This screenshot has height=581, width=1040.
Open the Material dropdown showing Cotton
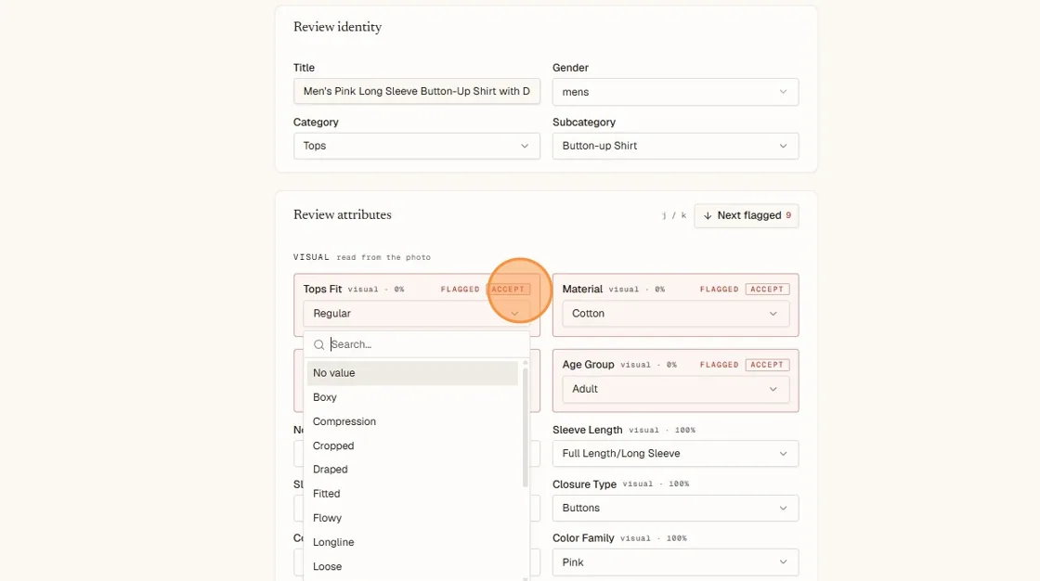[x=675, y=314]
